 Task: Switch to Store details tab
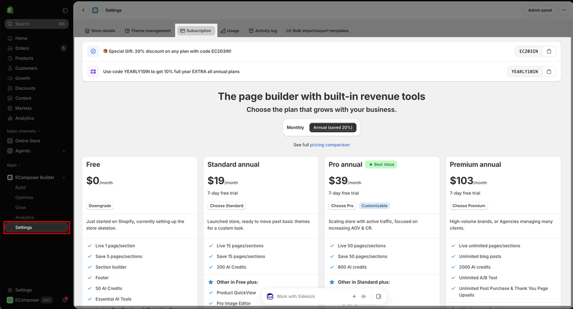point(100,31)
